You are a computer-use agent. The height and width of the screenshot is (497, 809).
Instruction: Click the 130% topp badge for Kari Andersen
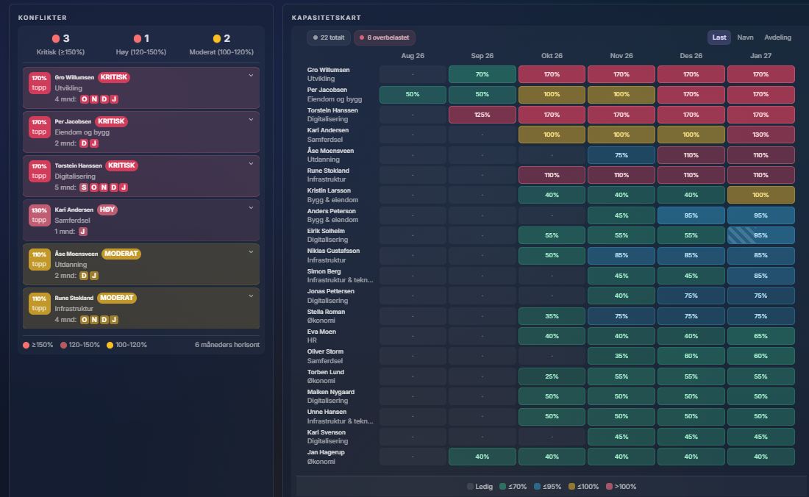click(x=39, y=215)
